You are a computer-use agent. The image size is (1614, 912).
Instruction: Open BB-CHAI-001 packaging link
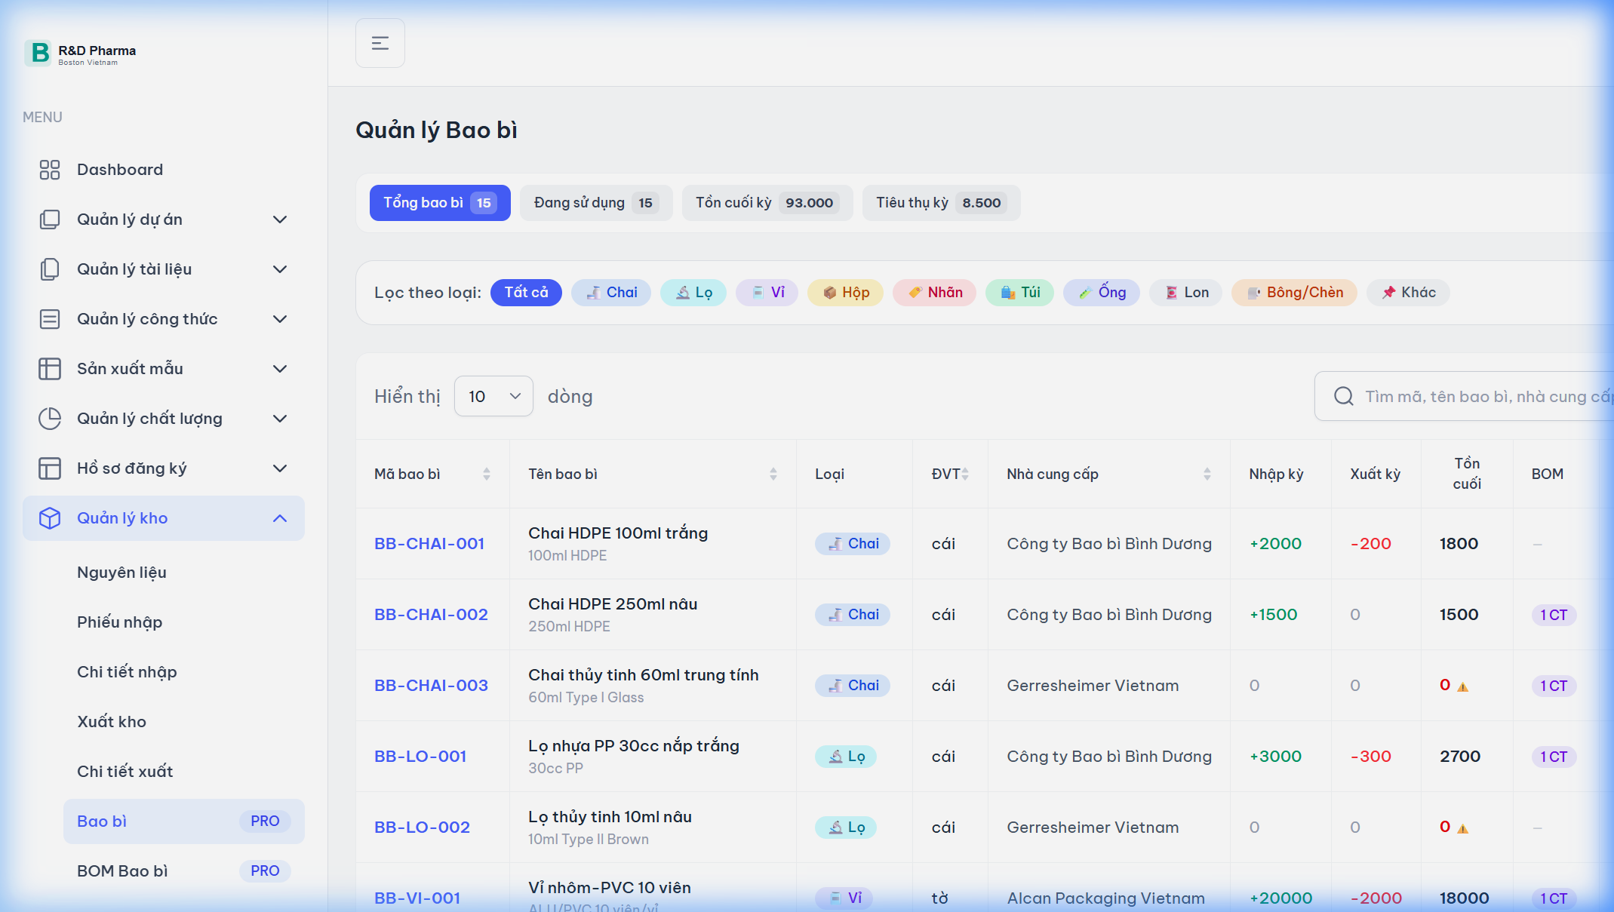[429, 543]
